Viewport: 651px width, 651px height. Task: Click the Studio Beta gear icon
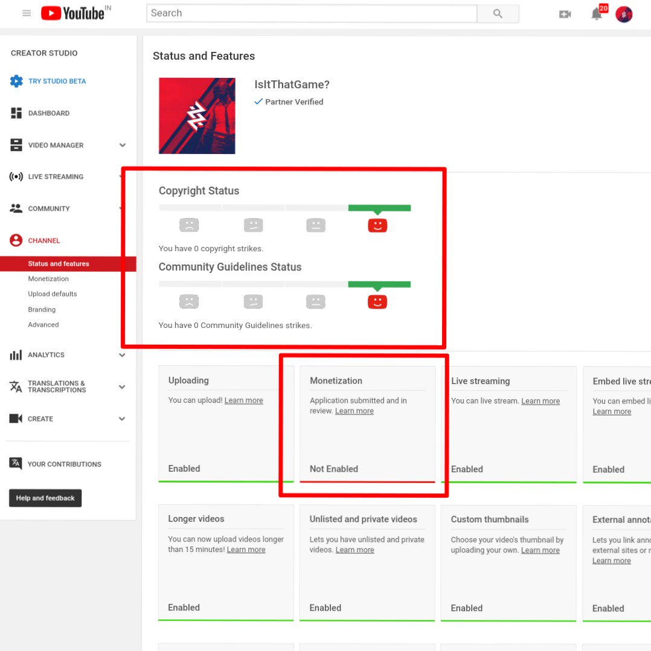(x=16, y=81)
